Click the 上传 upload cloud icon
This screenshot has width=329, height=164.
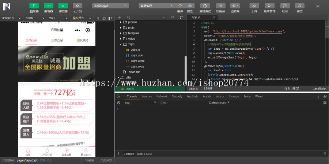254,6
